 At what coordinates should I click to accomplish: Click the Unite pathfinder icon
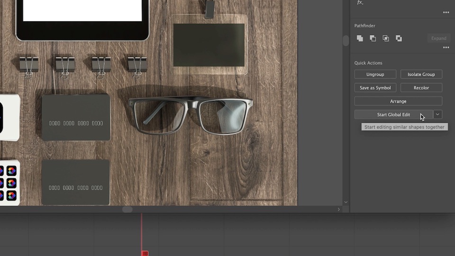tap(360, 38)
